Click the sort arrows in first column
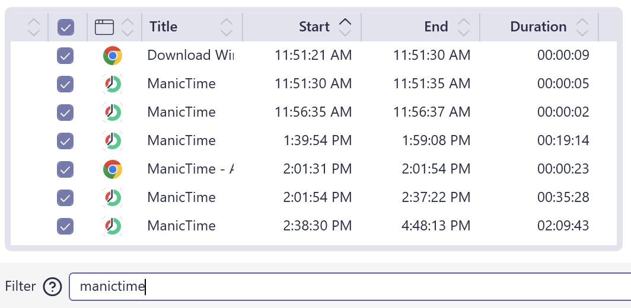Screen dimensions: 631x308 (34, 27)
